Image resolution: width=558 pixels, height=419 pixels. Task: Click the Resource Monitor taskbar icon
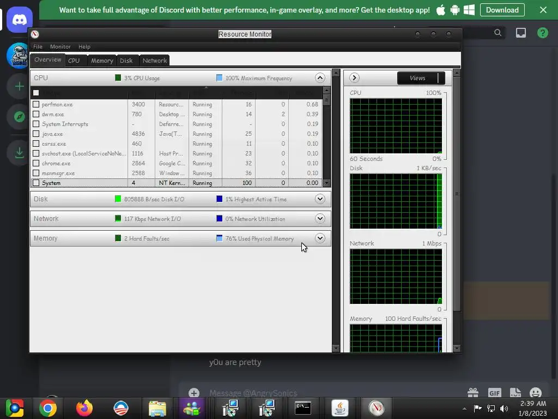376,408
